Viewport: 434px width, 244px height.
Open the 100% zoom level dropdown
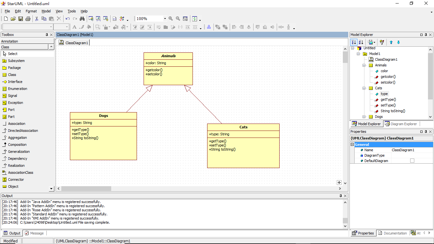pyautogui.click(x=165, y=19)
